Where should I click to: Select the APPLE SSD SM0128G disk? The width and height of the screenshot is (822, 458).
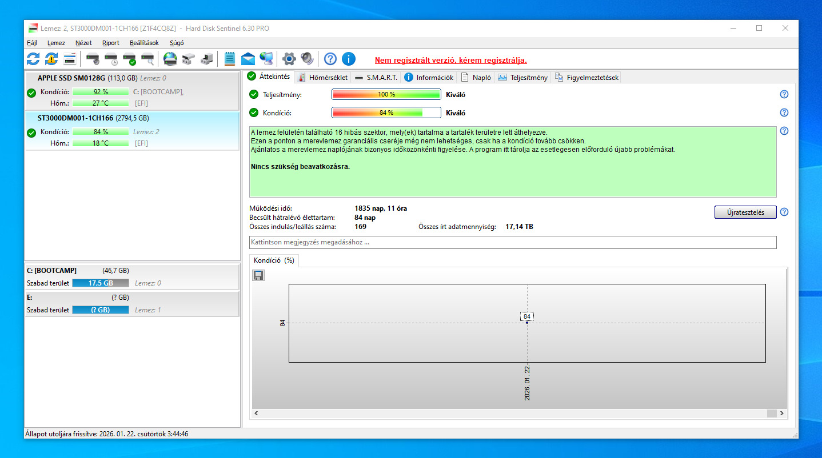(132, 91)
